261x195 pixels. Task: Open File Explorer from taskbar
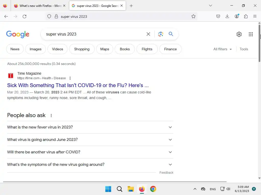tap(131, 189)
